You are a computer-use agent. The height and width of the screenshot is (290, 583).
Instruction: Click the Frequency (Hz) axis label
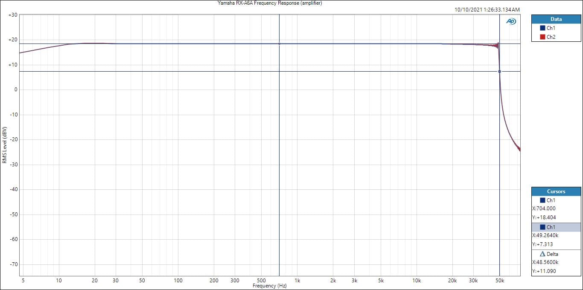pos(269,286)
